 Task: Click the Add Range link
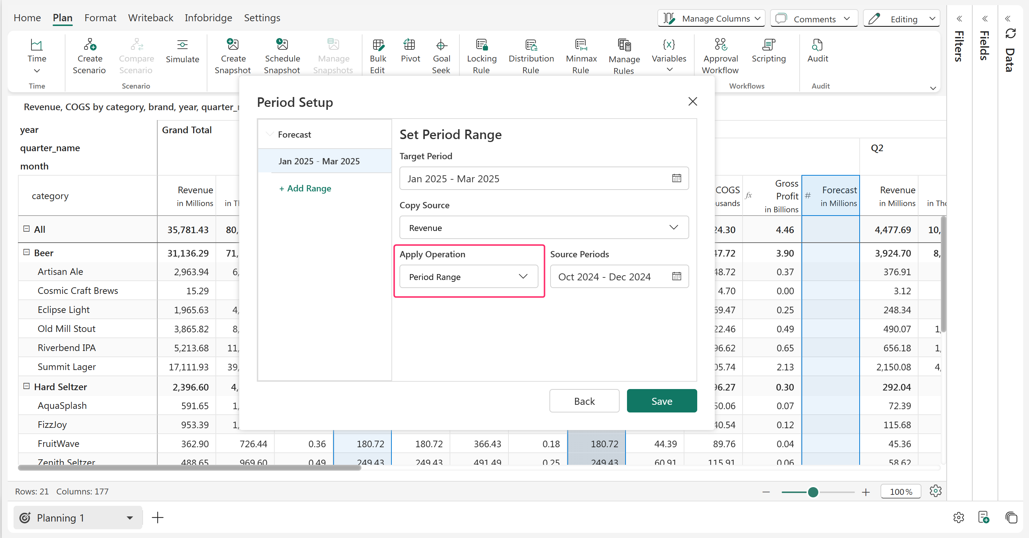coord(305,188)
